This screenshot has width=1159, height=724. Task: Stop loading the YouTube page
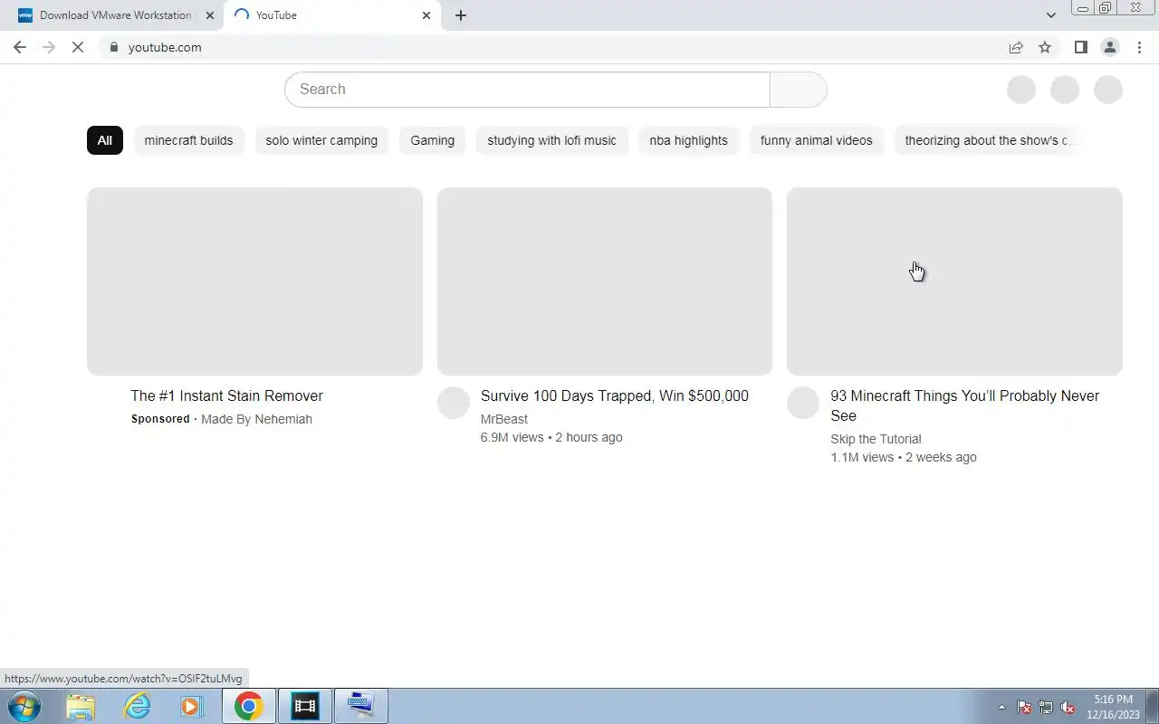click(x=78, y=47)
